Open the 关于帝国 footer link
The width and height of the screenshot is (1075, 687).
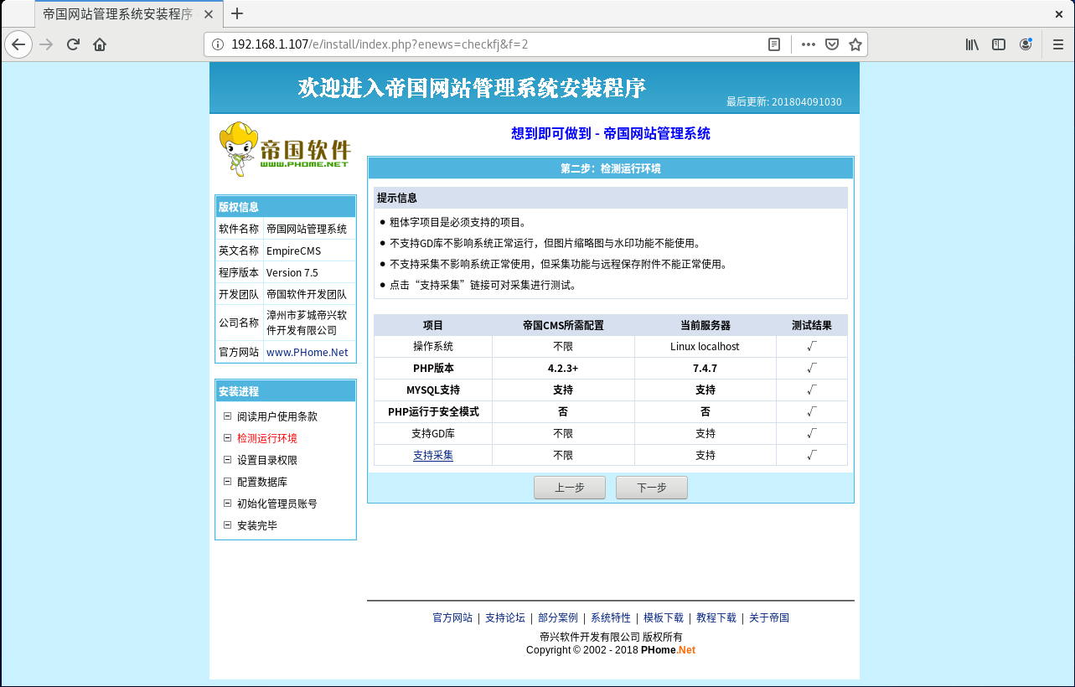click(x=769, y=617)
